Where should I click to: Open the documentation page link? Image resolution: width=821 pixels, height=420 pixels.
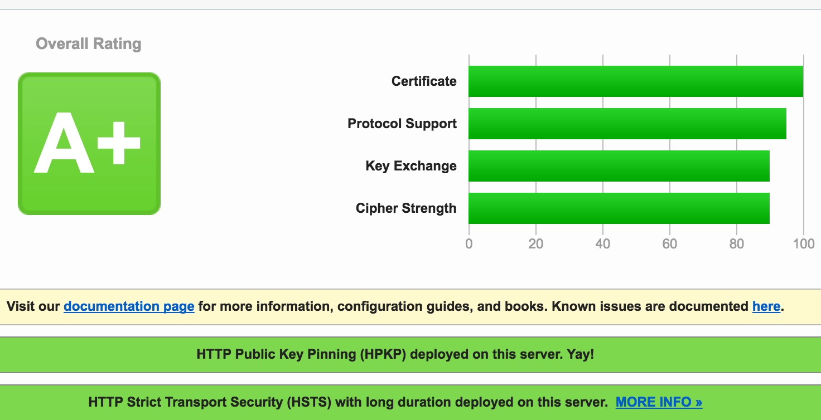[x=129, y=306]
